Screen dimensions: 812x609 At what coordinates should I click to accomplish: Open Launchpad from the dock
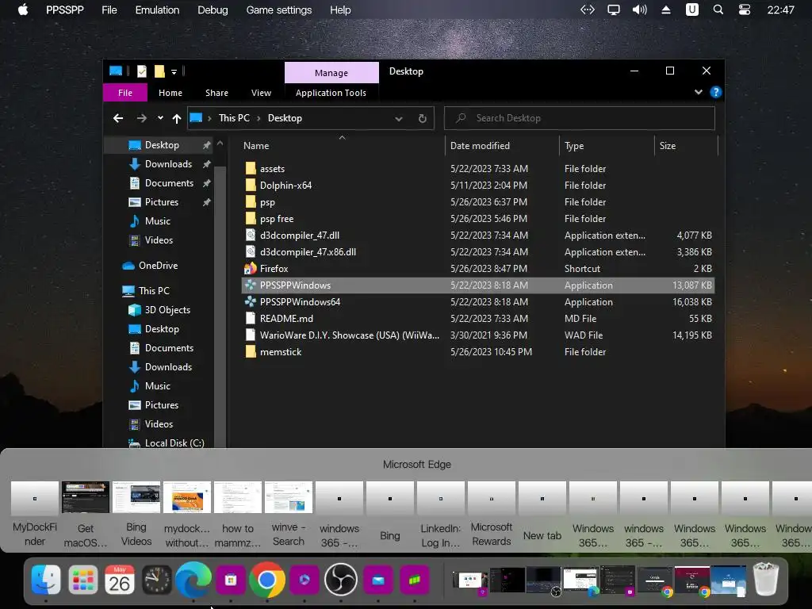coord(82,580)
